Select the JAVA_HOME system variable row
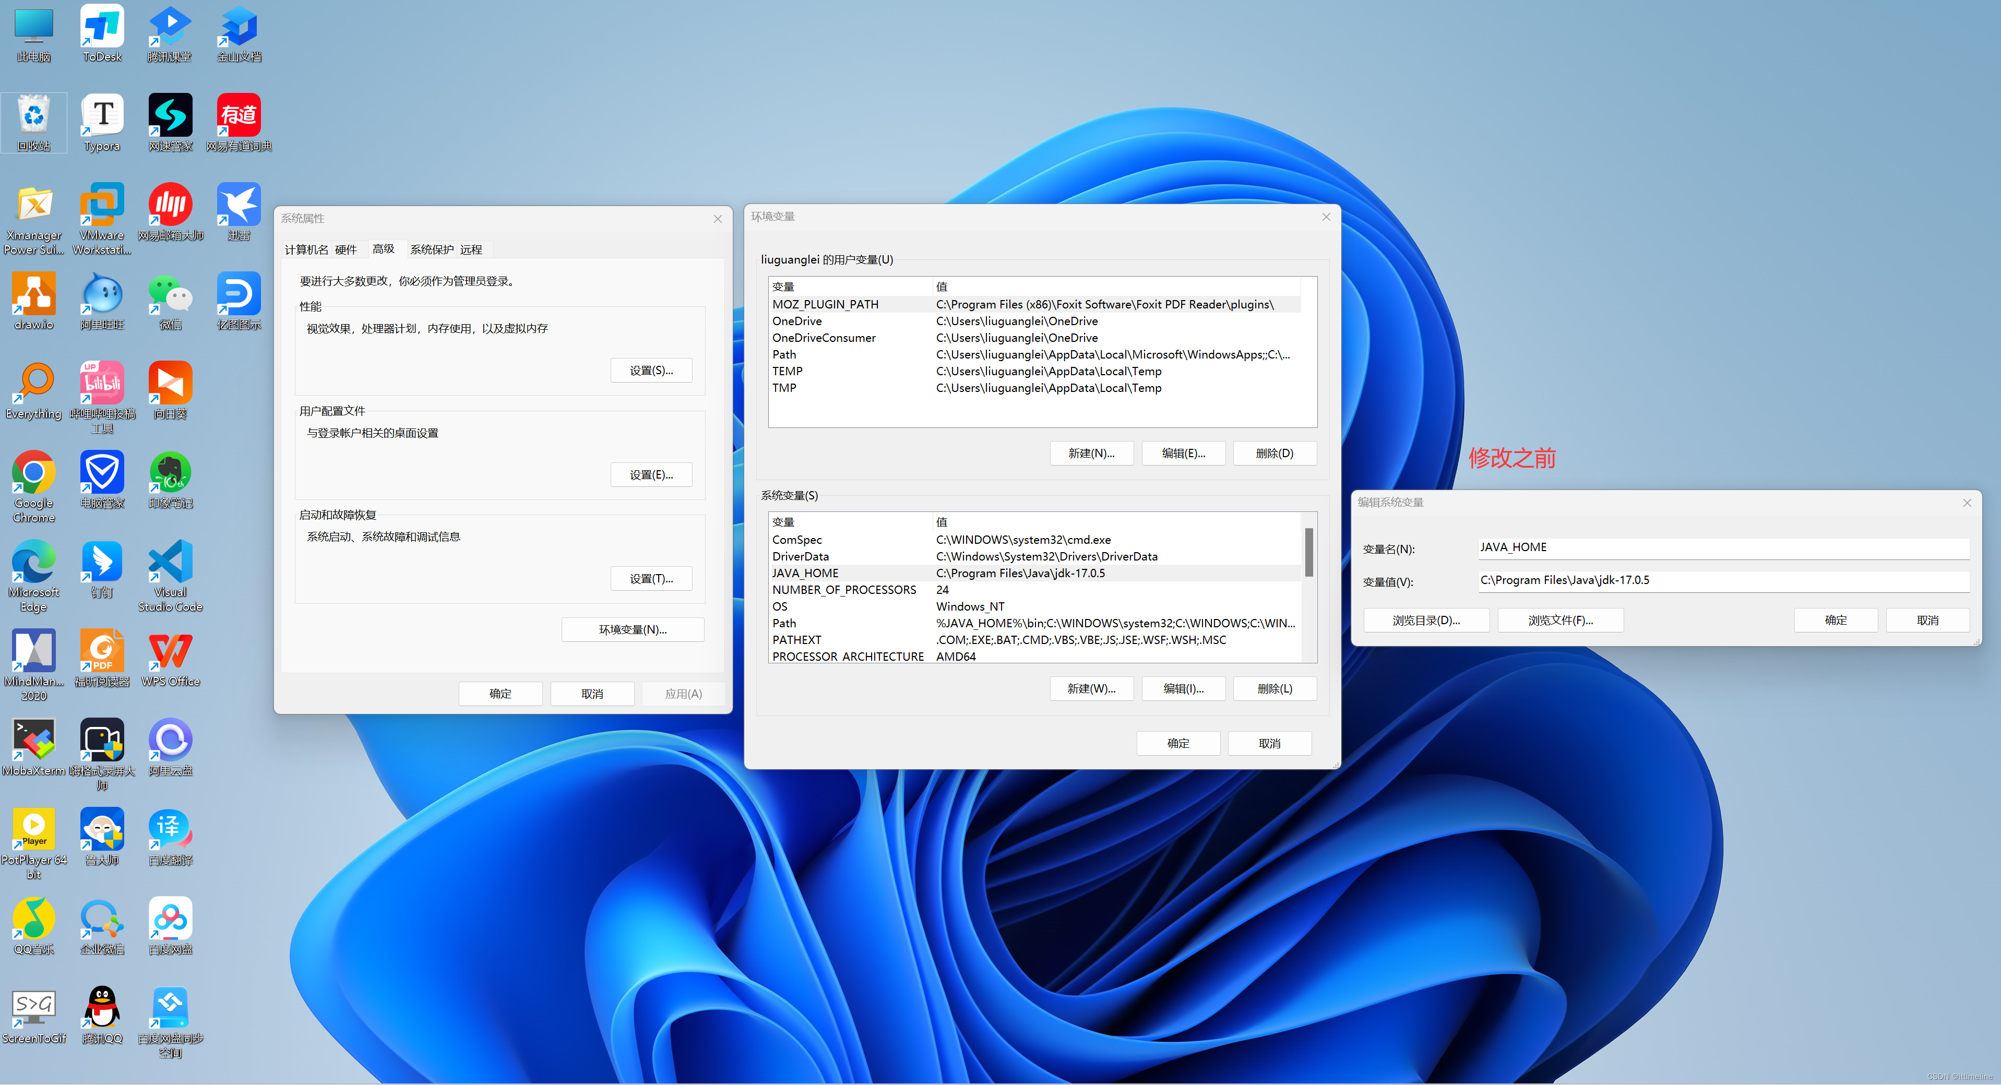This screenshot has height=1085, width=2001. tap(1034, 573)
